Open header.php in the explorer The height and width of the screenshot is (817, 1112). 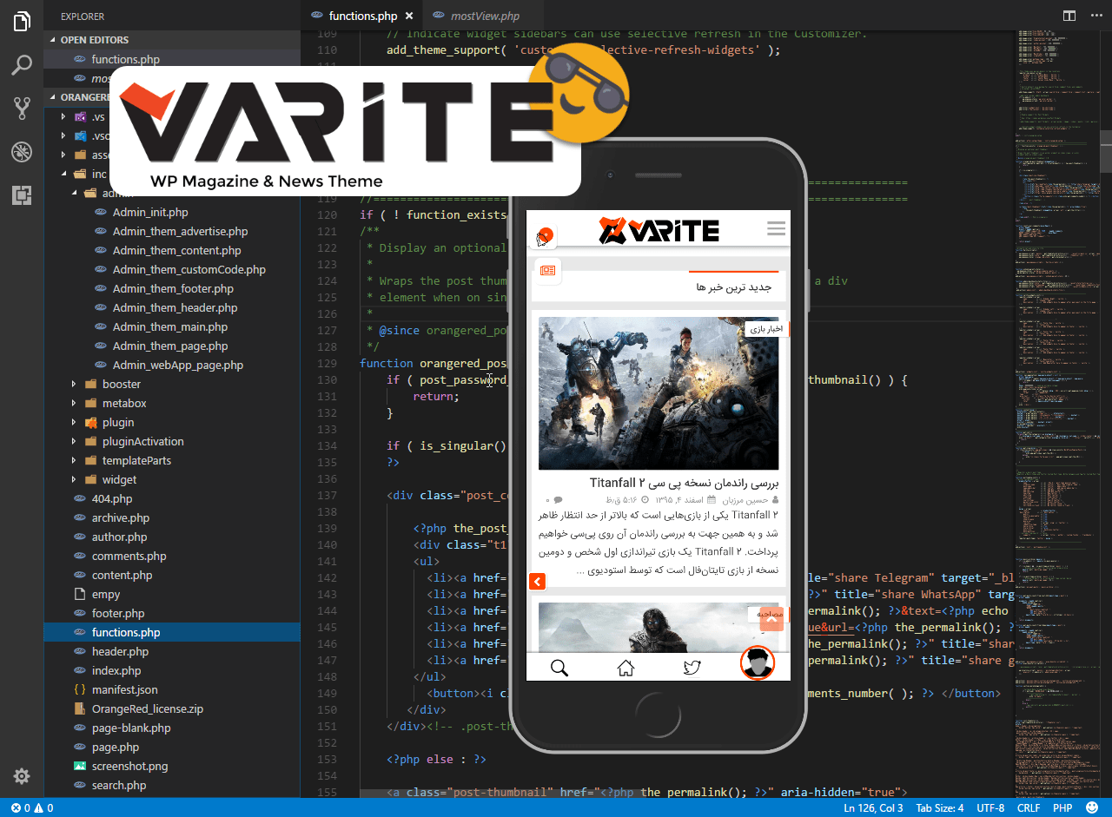[172, 651]
